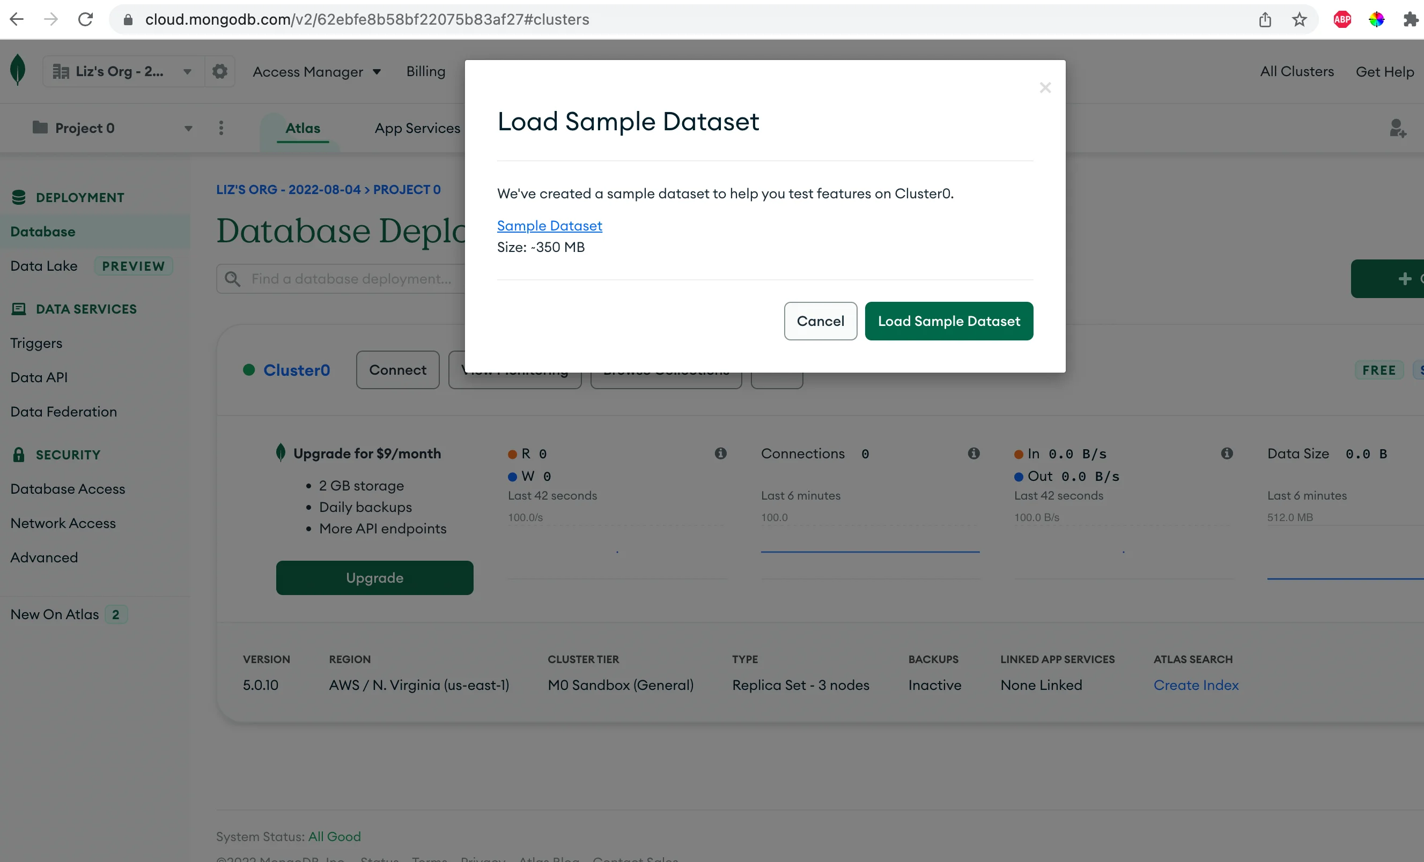Click the PROJECT 0 breadcrumb link
This screenshot has width=1424, height=862.
[x=407, y=190]
